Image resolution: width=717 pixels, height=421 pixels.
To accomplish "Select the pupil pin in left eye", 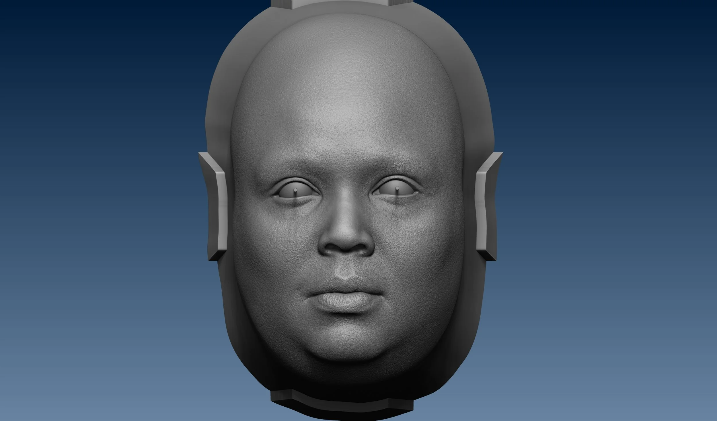I will pos(295,190).
